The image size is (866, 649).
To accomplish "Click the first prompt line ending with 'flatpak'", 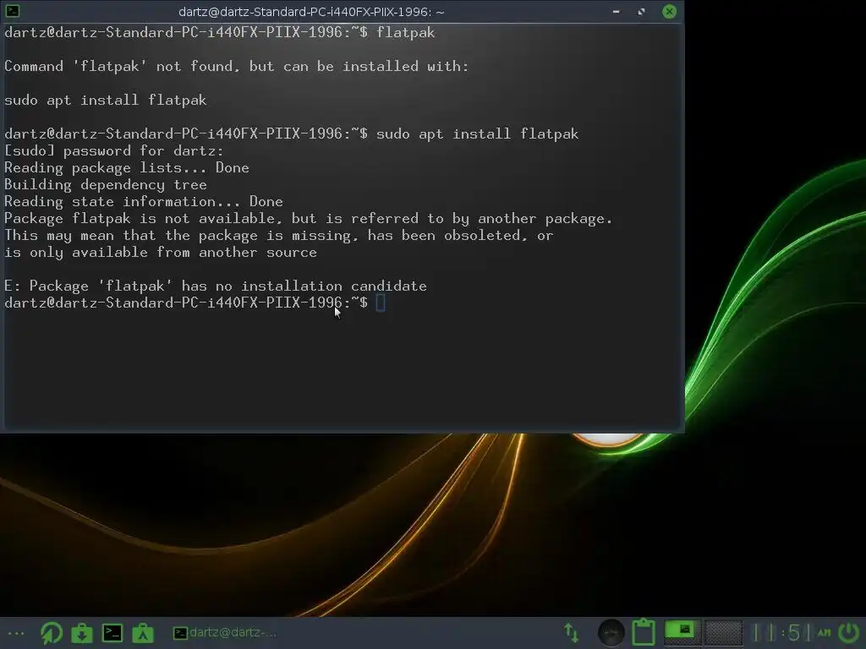I will [220, 33].
